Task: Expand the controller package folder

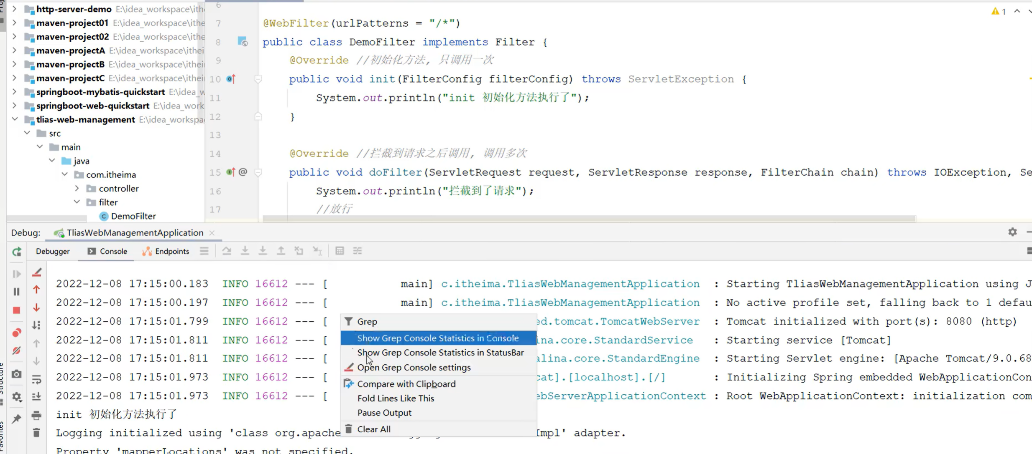Action: (x=77, y=189)
